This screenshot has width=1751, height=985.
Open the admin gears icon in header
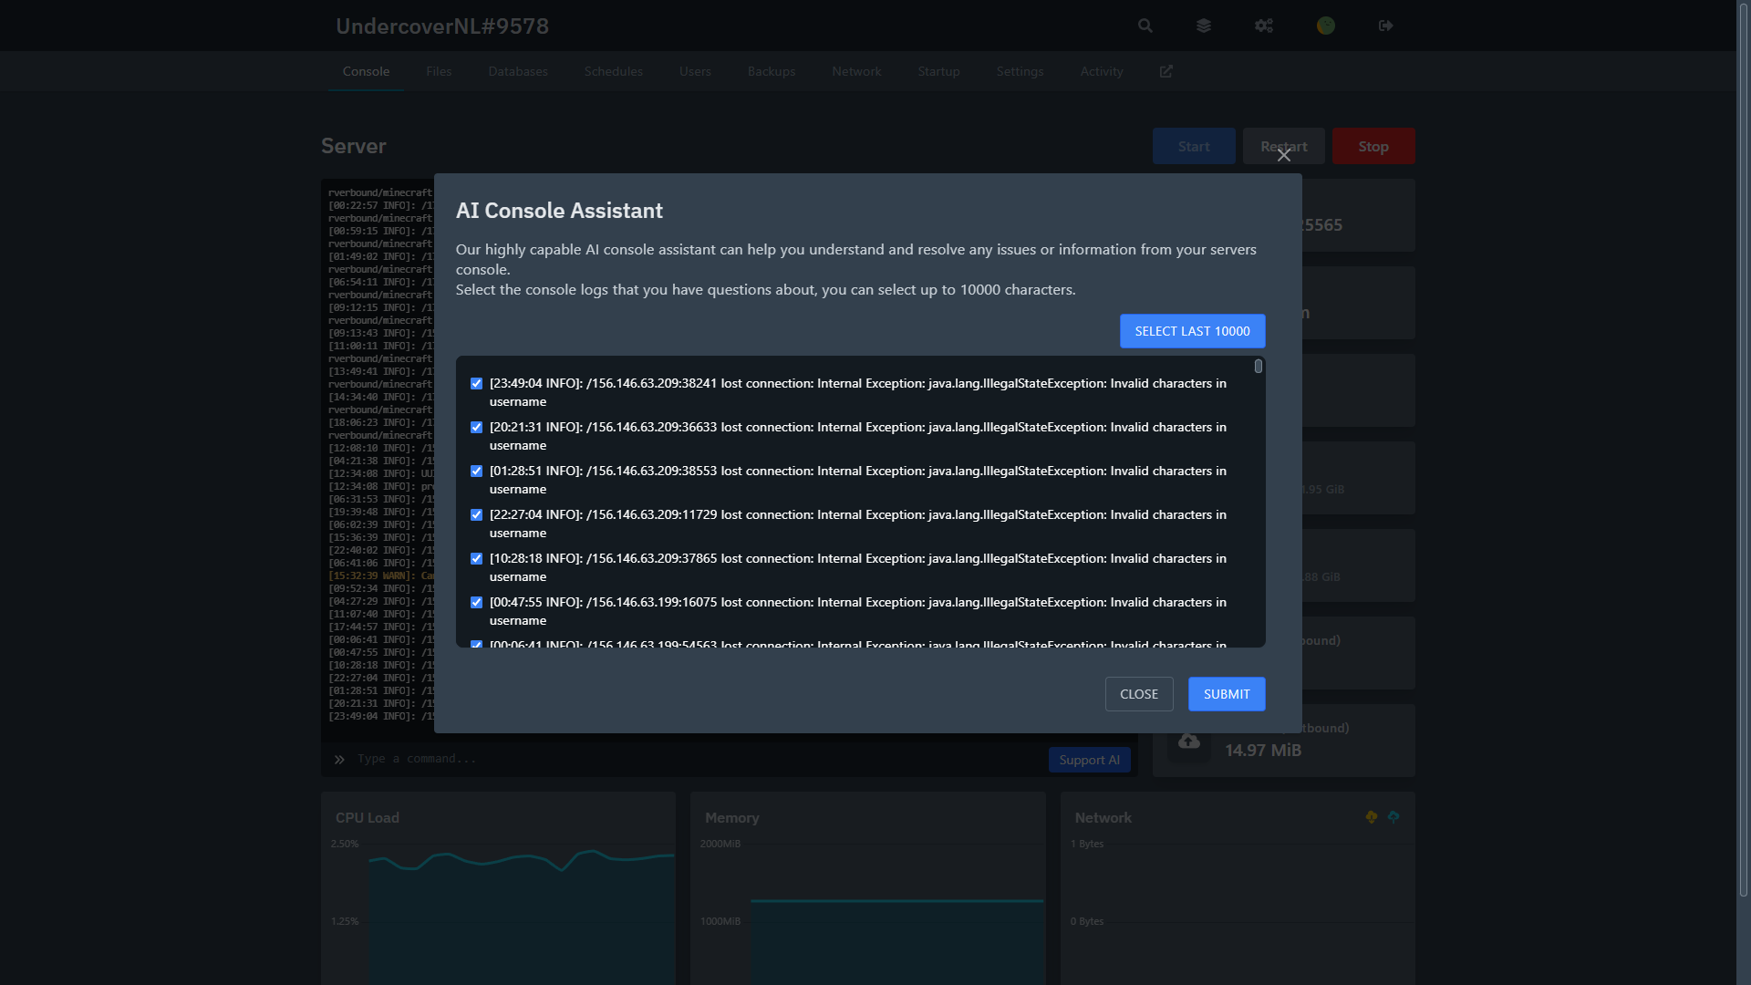click(x=1264, y=26)
